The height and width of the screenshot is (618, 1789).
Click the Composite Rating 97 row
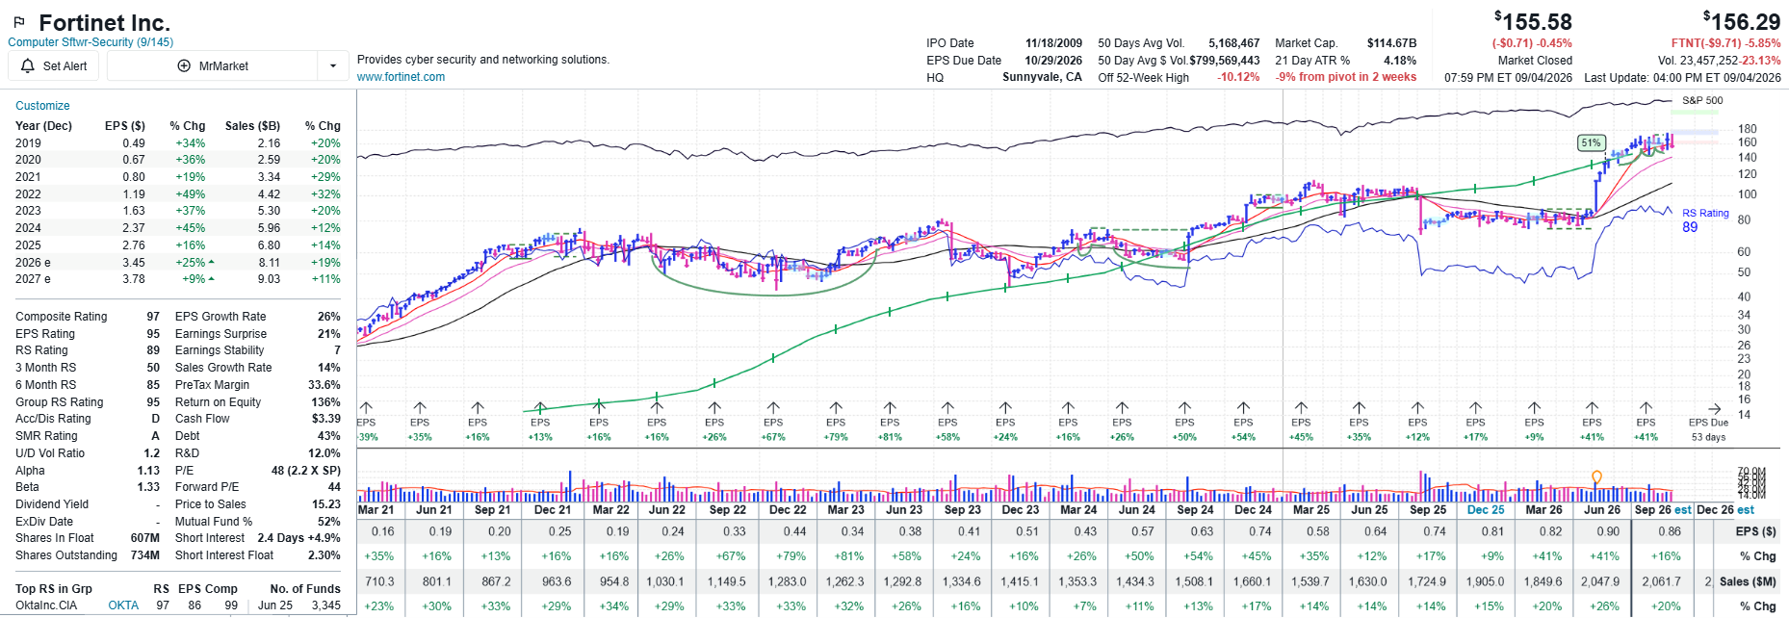pos(88,317)
